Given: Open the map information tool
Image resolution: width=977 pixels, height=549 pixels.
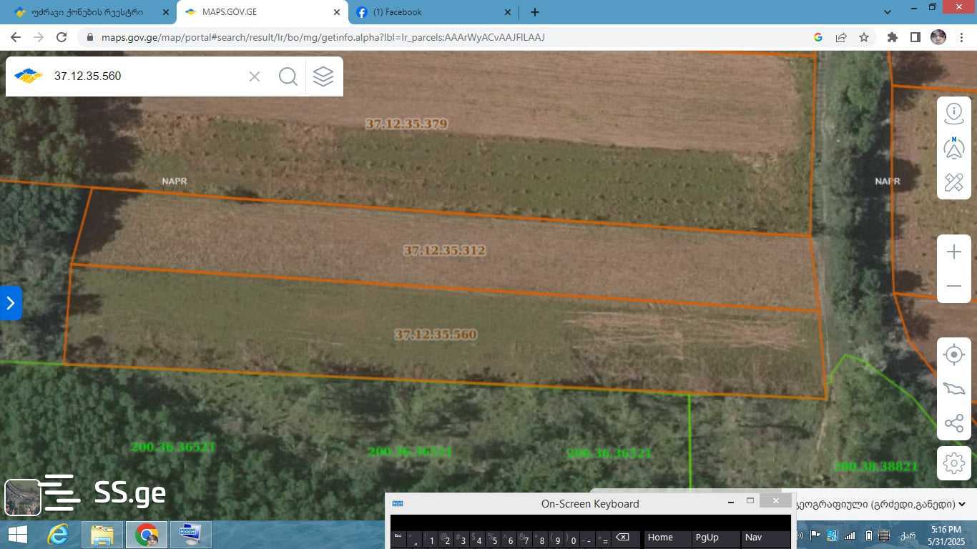Looking at the screenshot, I should point(953,113).
